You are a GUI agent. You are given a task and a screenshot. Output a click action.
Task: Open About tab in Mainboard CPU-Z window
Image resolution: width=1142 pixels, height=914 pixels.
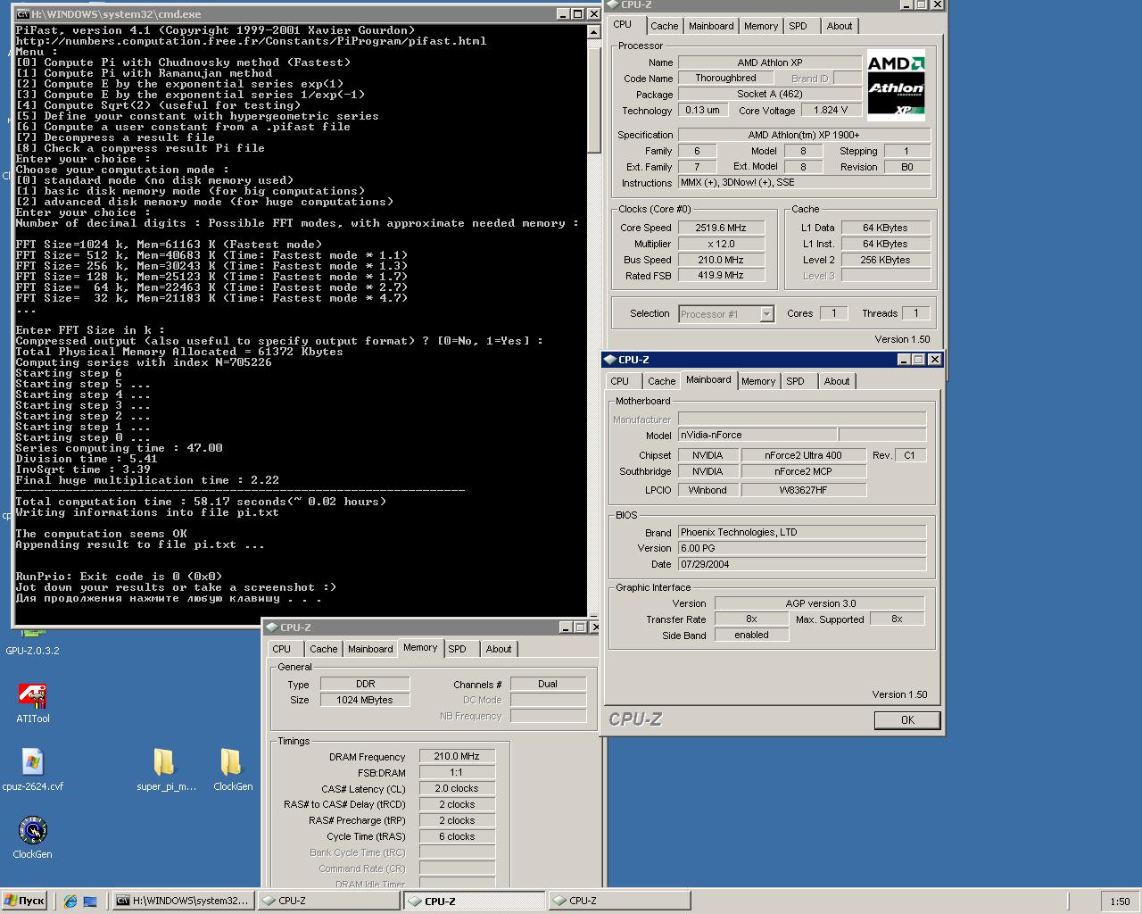pyautogui.click(x=837, y=381)
